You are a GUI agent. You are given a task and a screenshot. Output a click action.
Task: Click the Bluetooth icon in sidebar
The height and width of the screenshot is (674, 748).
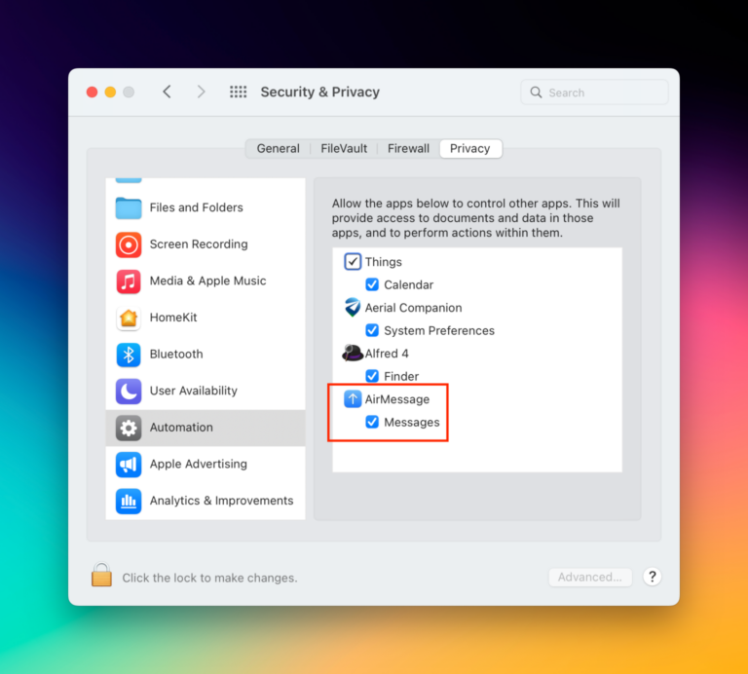pos(129,355)
